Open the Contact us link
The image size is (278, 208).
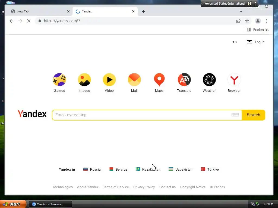[167, 187]
